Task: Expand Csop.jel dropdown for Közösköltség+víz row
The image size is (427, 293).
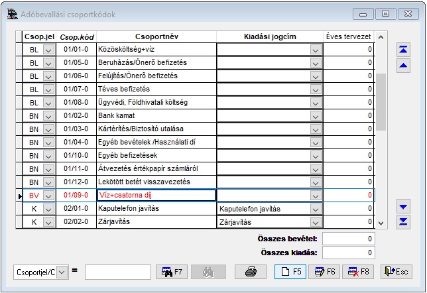Action: pyautogui.click(x=48, y=49)
